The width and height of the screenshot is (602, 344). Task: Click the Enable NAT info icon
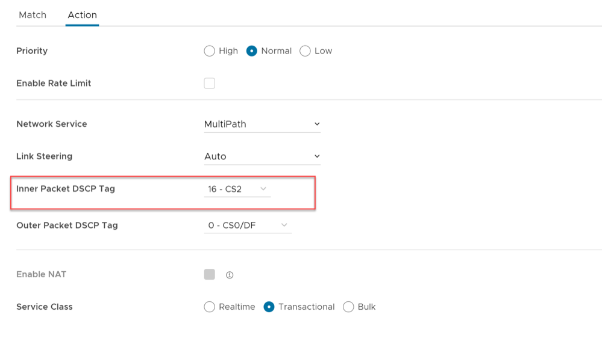(230, 275)
